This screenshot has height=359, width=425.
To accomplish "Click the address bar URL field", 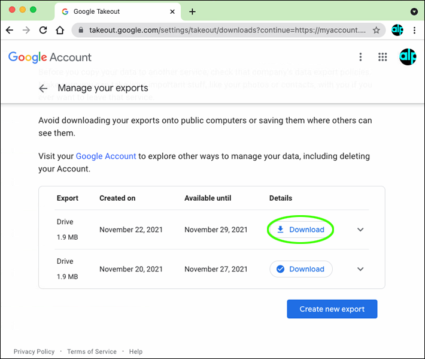I will coord(226,30).
